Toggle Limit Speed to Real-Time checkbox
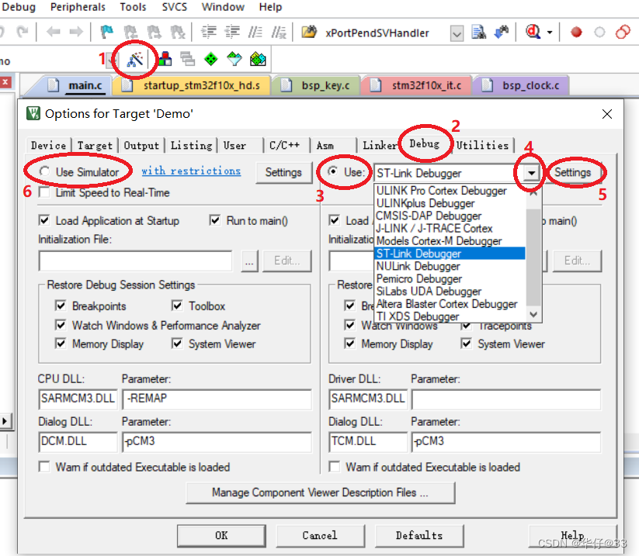The image size is (639, 556). [44, 192]
